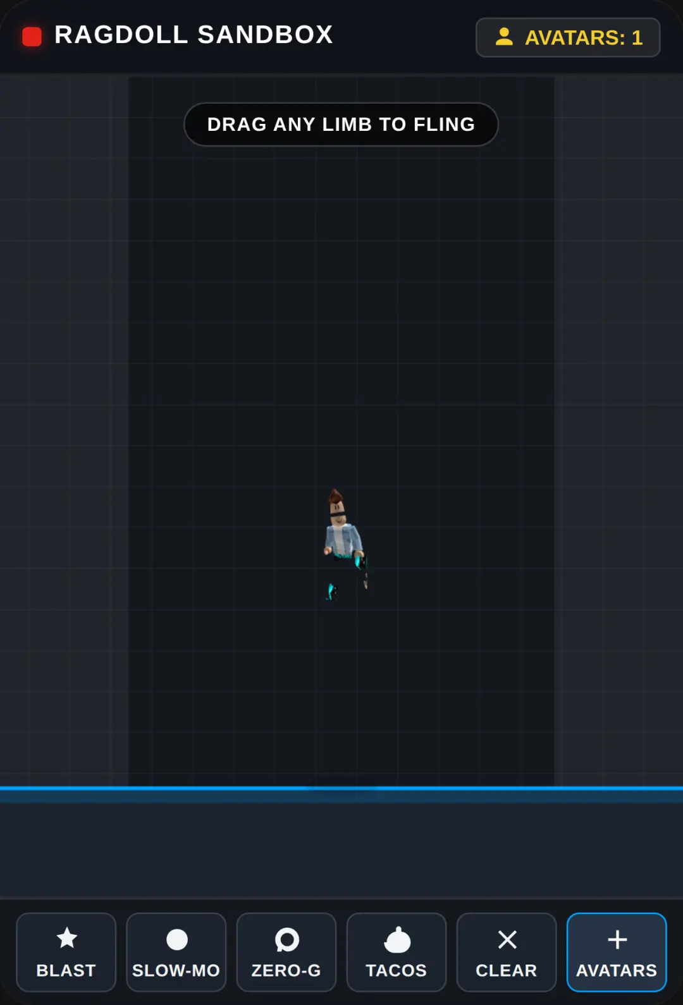Screen dimensions: 683x1005
Task: Click the Drag Any Limb To Fling hint
Action: [341, 125]
